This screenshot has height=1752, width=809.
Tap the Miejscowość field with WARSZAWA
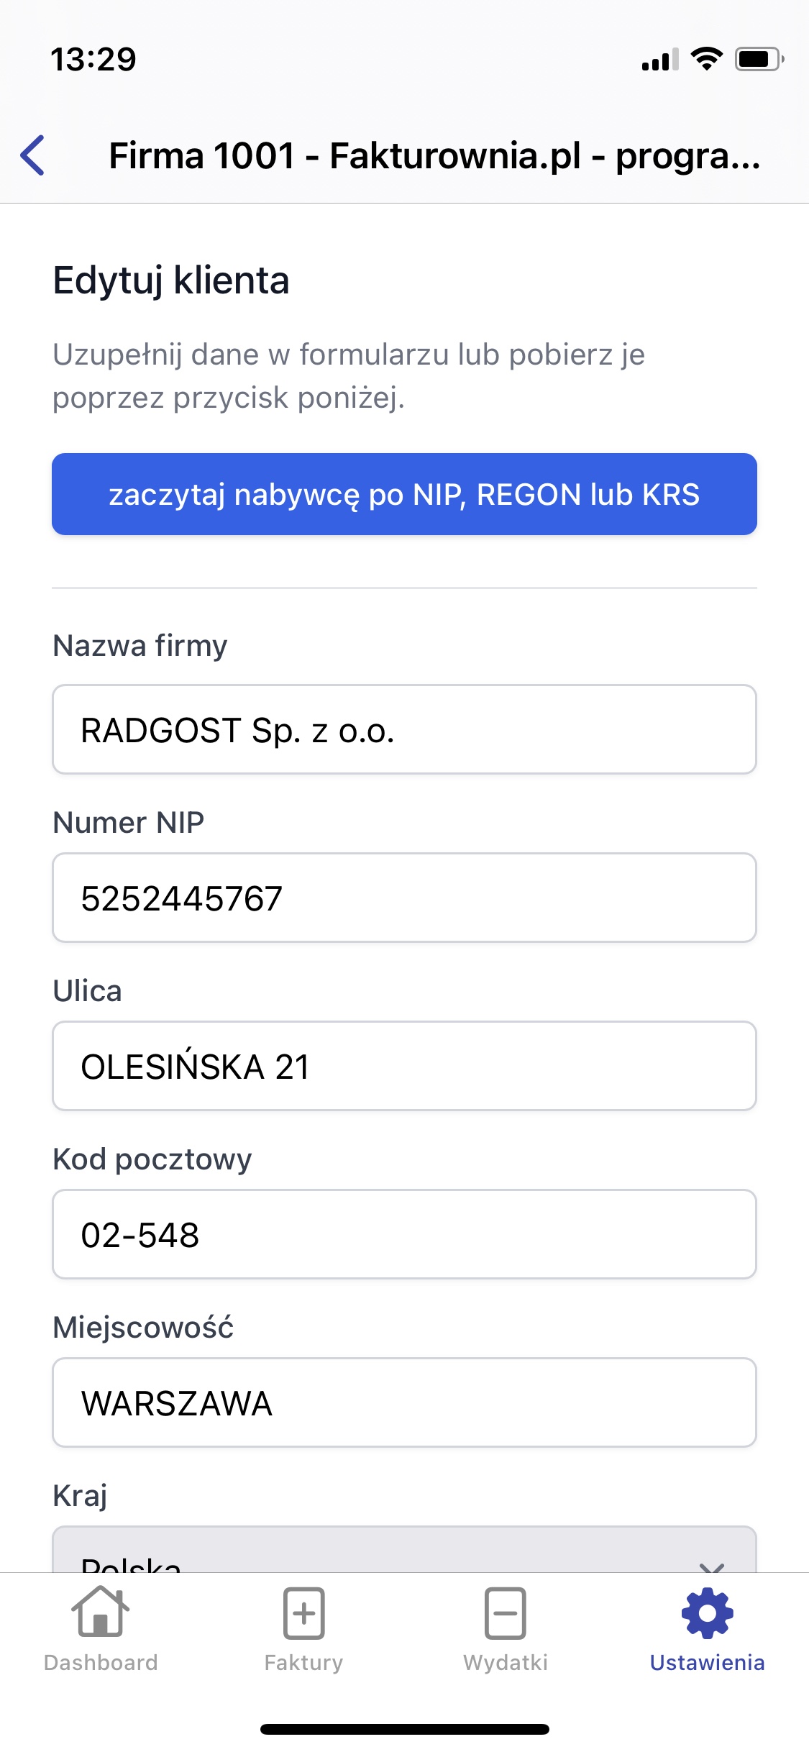click(404, 1403)
